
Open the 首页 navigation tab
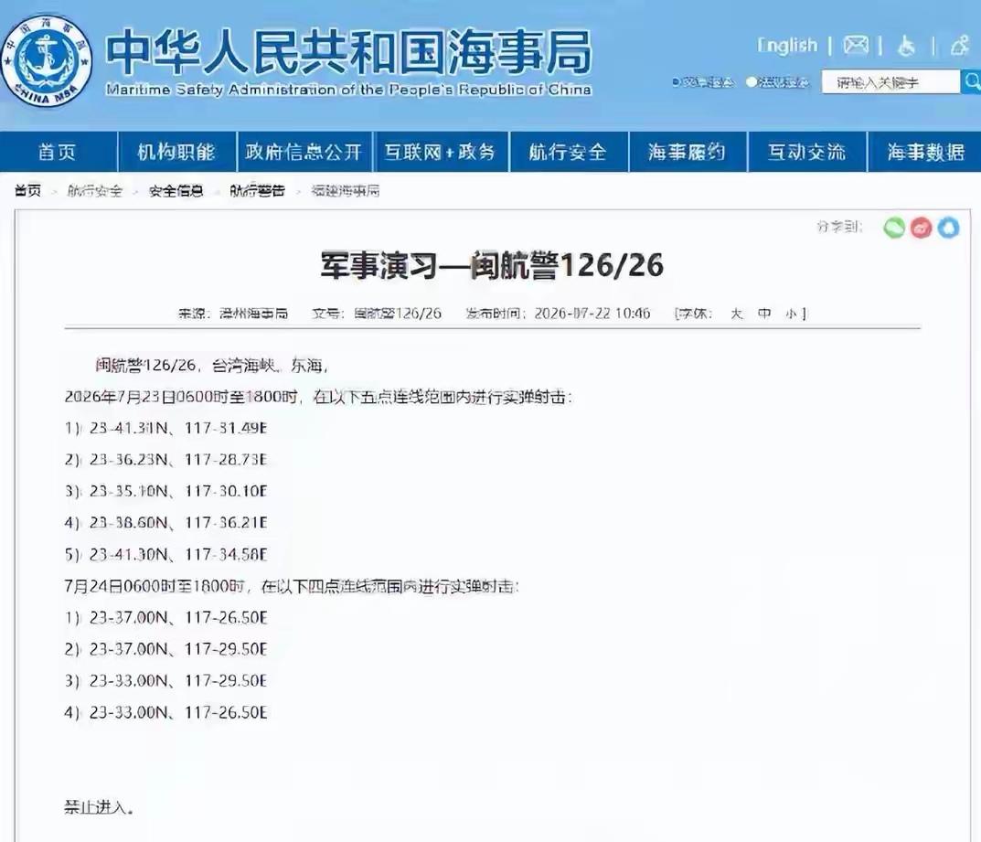point(58,152)
